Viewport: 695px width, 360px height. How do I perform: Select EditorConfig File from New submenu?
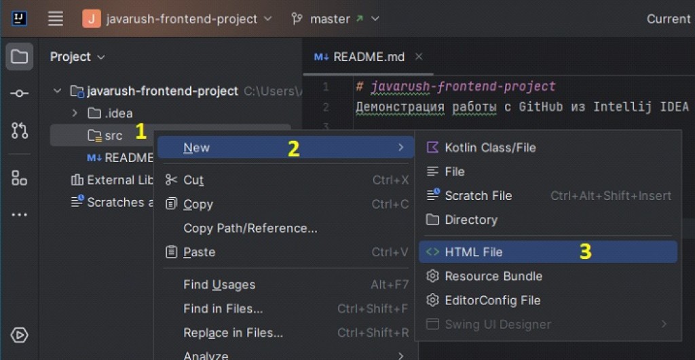tap(548, 300)
